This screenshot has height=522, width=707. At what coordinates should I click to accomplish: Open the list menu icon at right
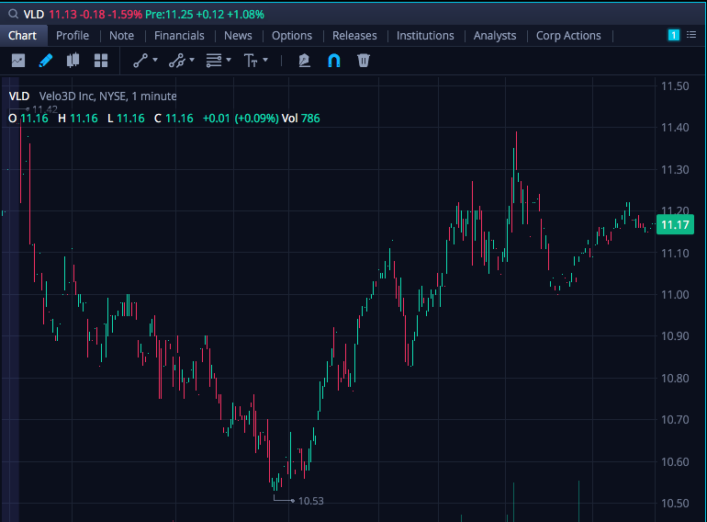pos(691,35)
